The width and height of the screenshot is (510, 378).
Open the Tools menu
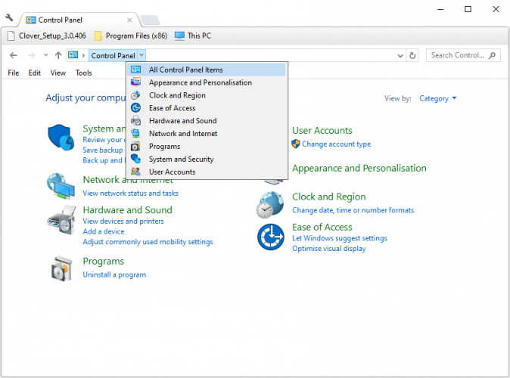pos(84,73)
